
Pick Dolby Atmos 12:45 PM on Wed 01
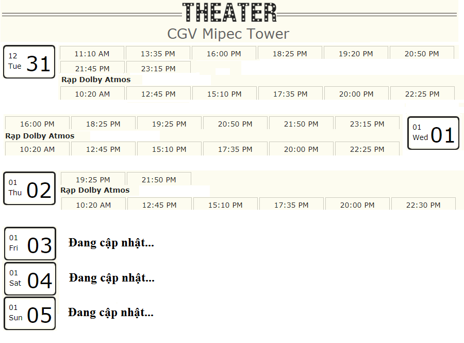103,149
